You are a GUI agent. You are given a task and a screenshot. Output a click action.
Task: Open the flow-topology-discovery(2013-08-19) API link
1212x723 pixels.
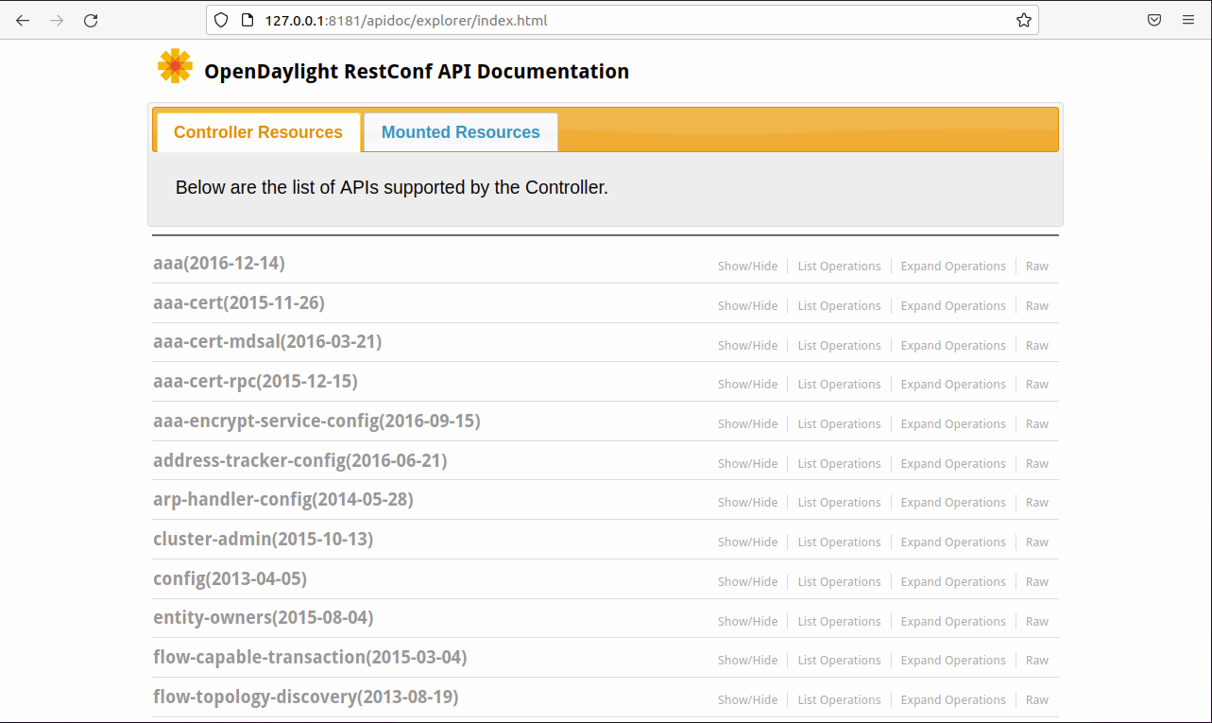coord(305,697)
